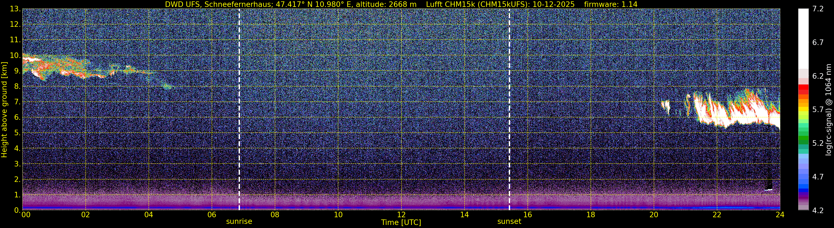This screenshot has height=228, width=834.
Task: Click the 10. height tick label
Action: coord(15,55)
